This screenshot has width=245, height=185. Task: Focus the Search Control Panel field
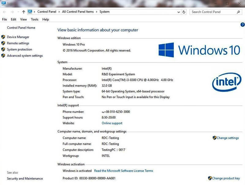(x=213, y=12)
